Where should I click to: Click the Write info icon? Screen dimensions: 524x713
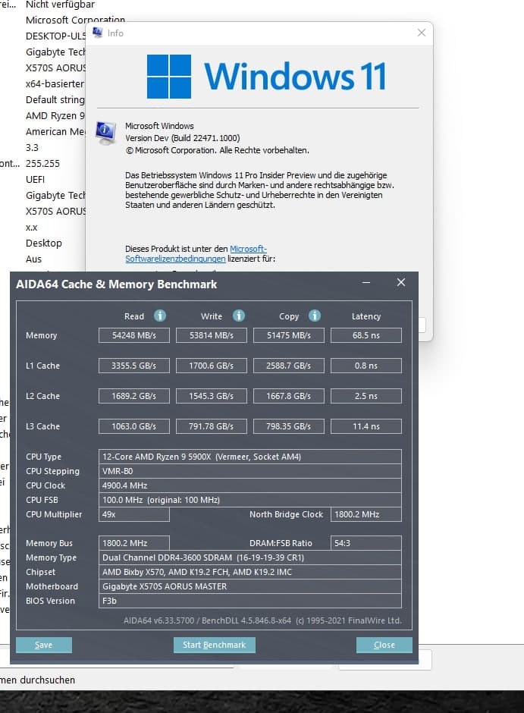(x=239, y=316)
